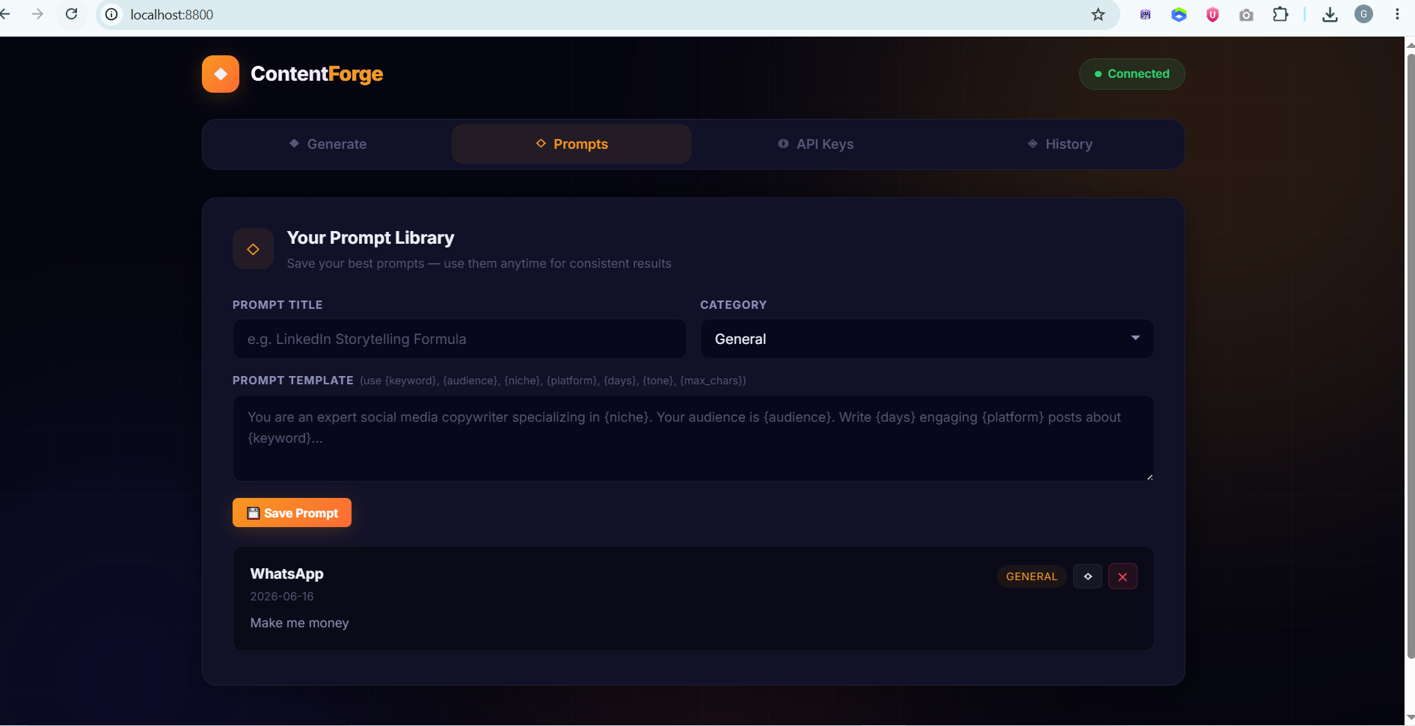This screenshot has width=1415, height=726.
Task: Go forward in browser history
Action: click(37, 14)
